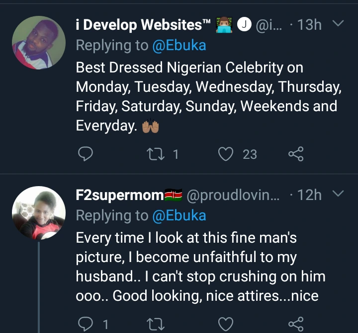The height and width of the screenshot is (333, 358).
Task: Like the tweet with 23 likes
Action: [x=226, y=154]
